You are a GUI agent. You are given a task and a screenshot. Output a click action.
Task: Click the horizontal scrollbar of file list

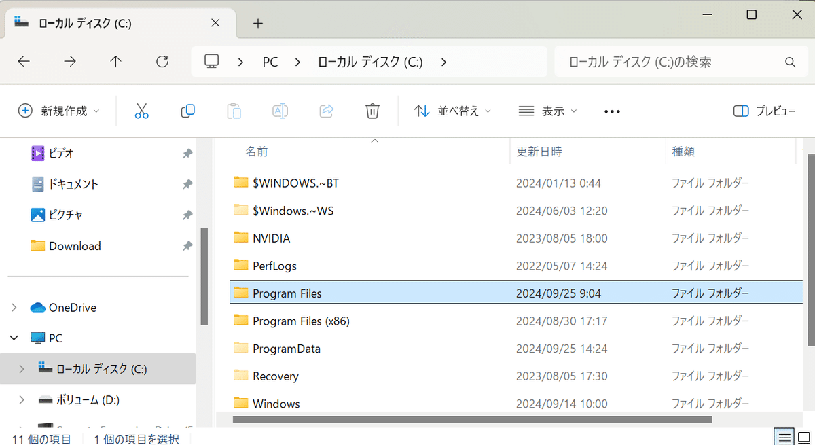pos(472,420)
